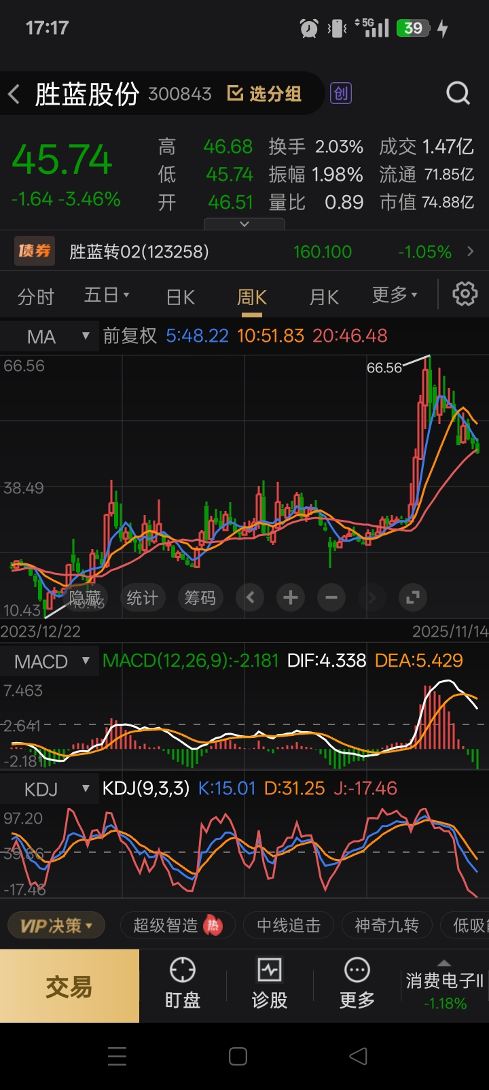Screen dimensions: 489x1090
Task: Tap the vibrate mode status icon
Action: [x=338, y=28]
